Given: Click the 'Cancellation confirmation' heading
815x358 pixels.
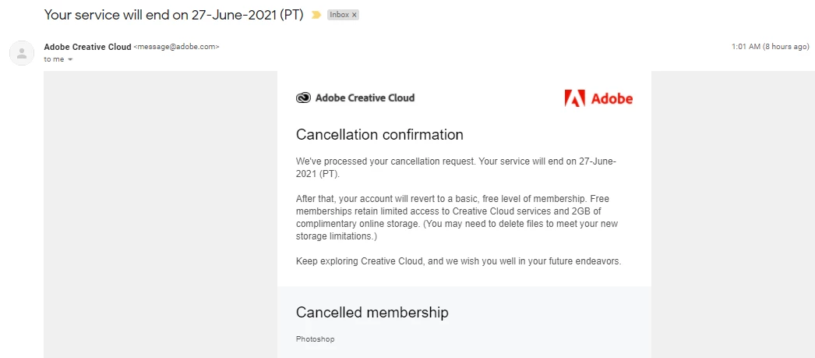Looking at the screenshot, I should click(379, 135).
